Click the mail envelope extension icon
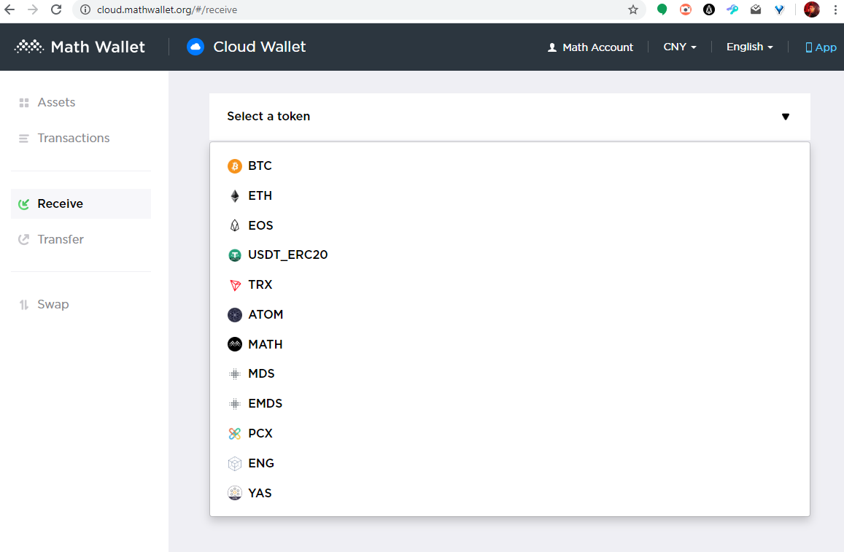844x552 pixels. click(756, 9)
